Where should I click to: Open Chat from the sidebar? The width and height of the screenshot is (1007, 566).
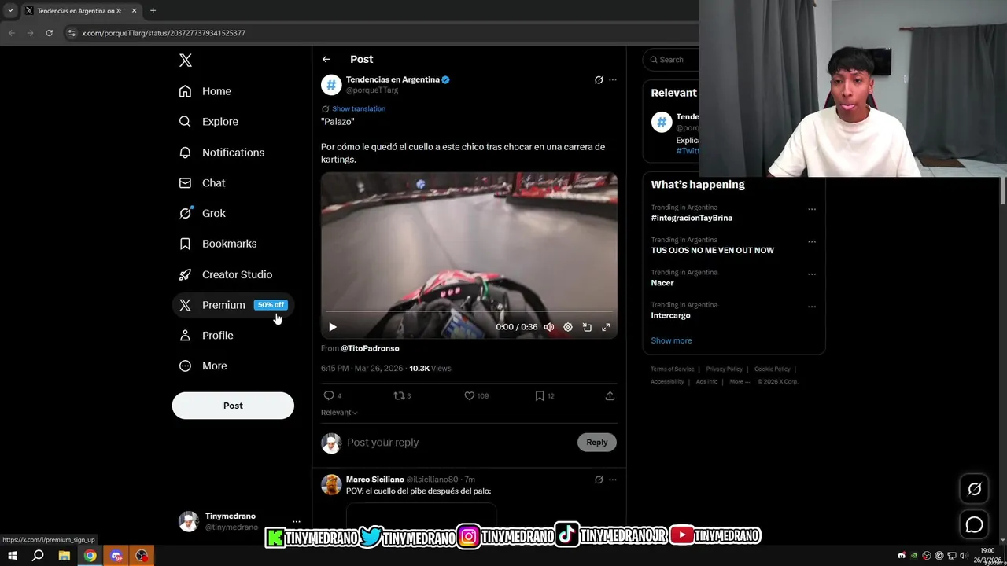coord(202,182)
